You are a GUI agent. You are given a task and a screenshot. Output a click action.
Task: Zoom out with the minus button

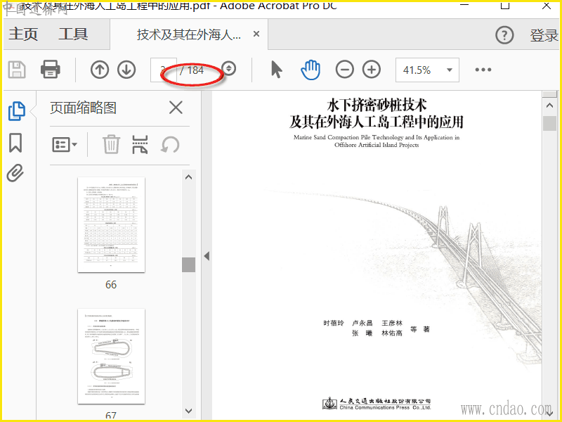click(344, 70)
